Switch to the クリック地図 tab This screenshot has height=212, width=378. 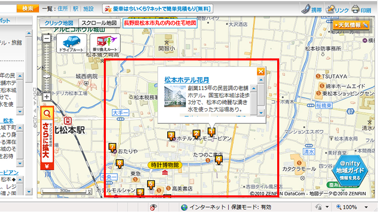59,23
